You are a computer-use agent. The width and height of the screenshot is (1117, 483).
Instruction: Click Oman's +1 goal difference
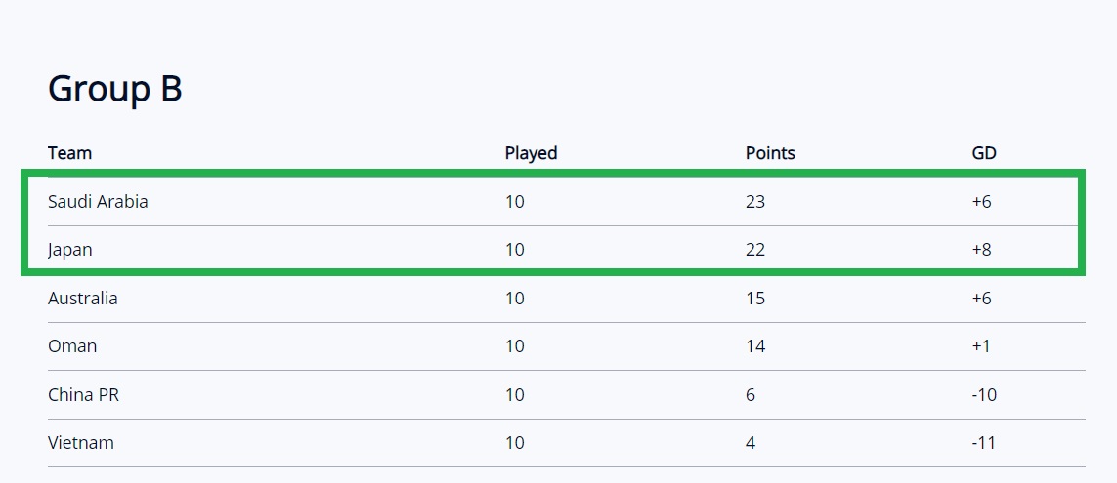981,346
